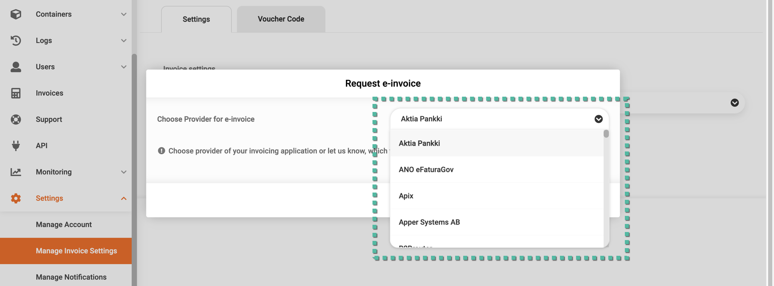
Task: Go to Manage Notifications
Action: click(71, 277)
